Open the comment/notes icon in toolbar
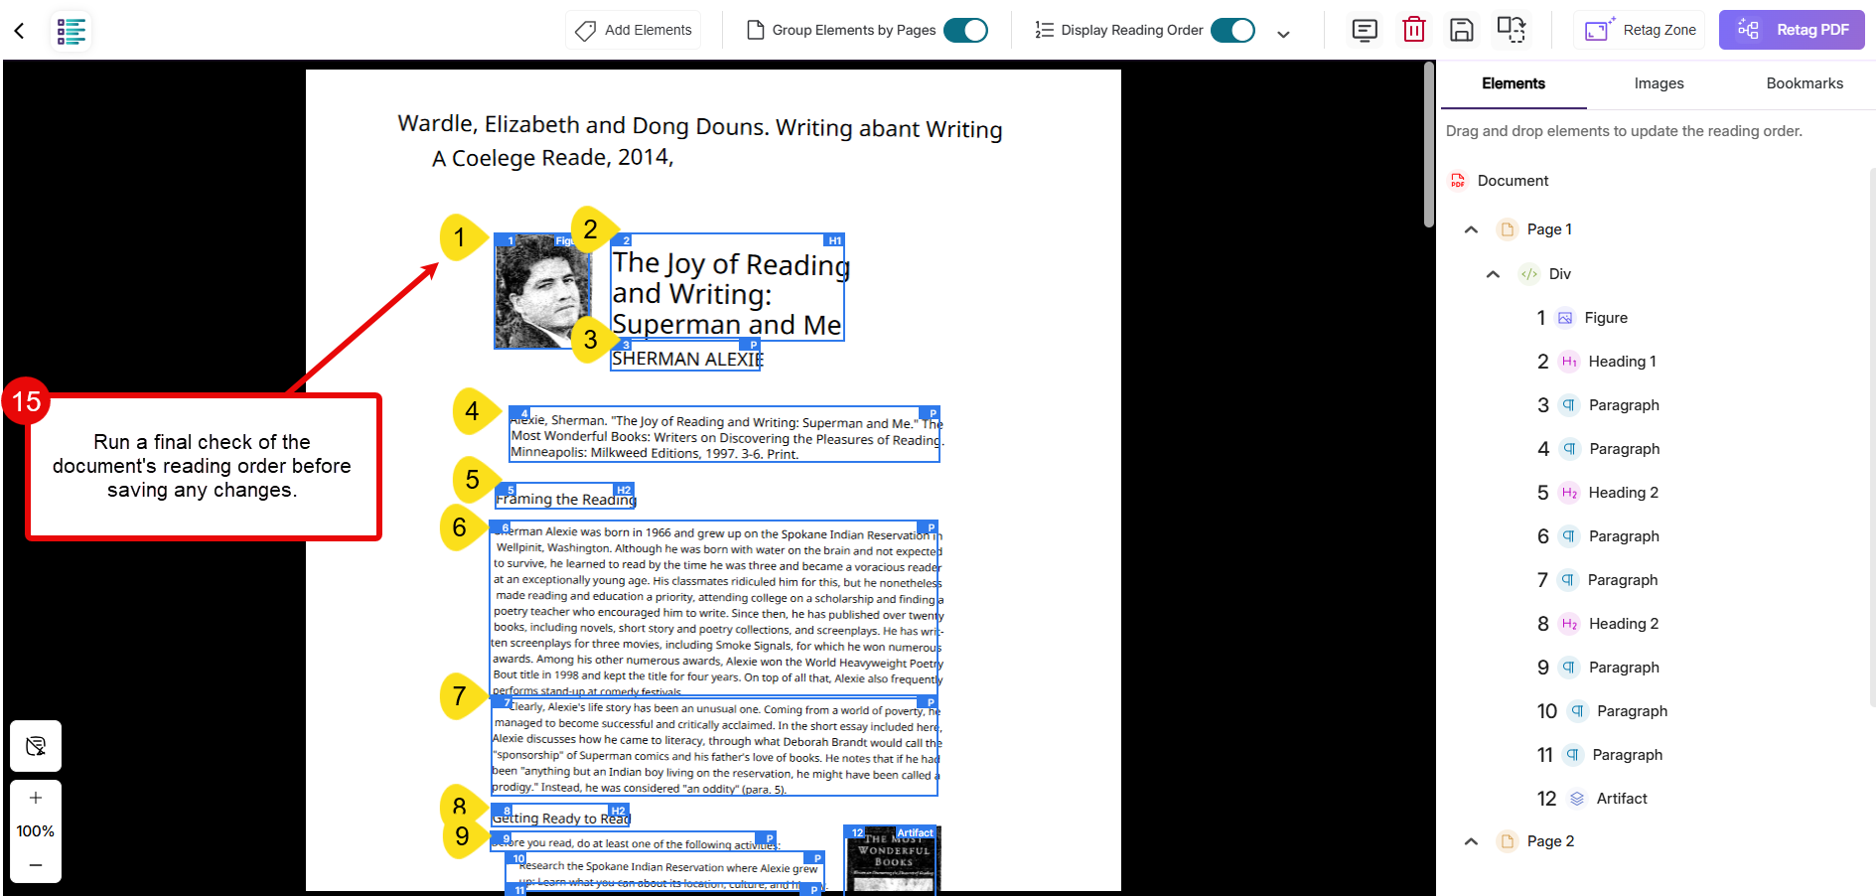The width and height of the screenshot is (1876, 896). pos(1365,30)
